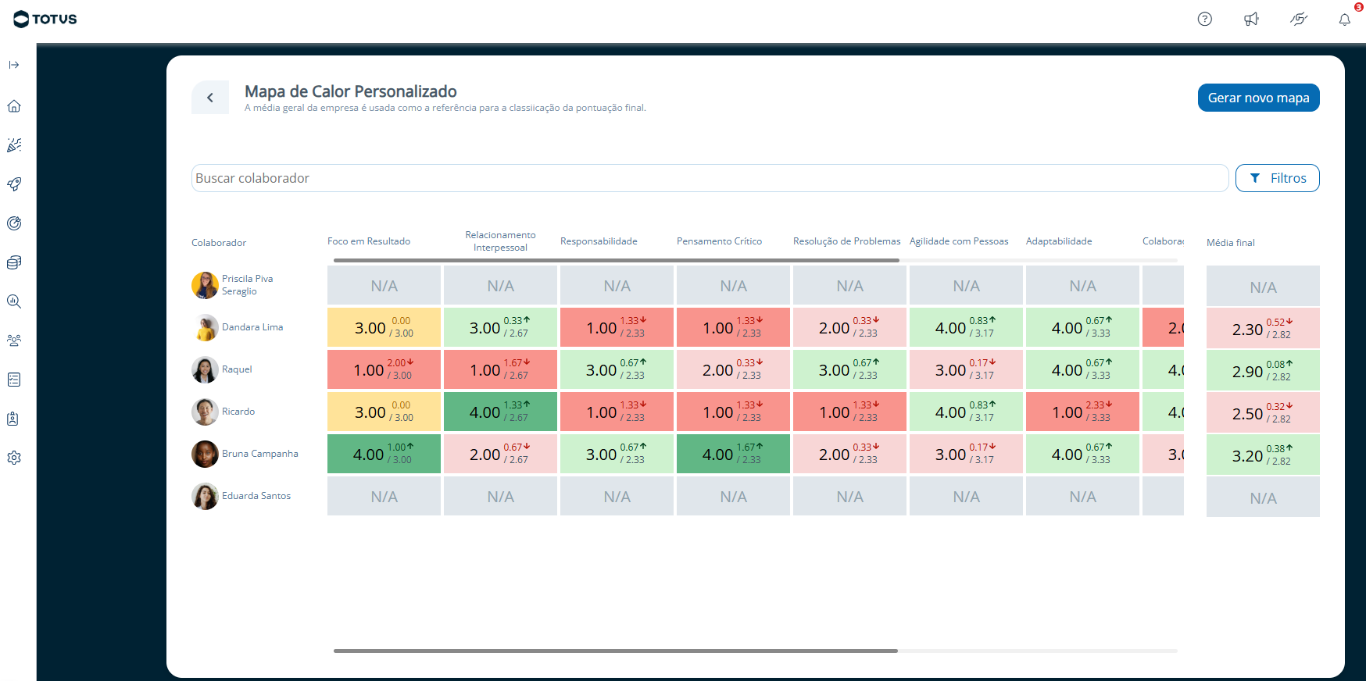The image size is (1366, 681).
Task: Click the checklist icon in the sidebar
Action: (x=14, y=380)
